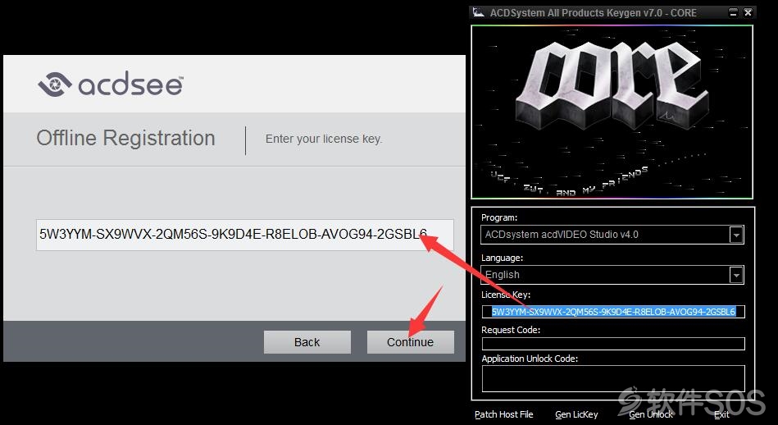The width and height of the screenshot is (778, 425).
Task: Click the Application Unlock Code box
Action: click(x=613, y=379)
